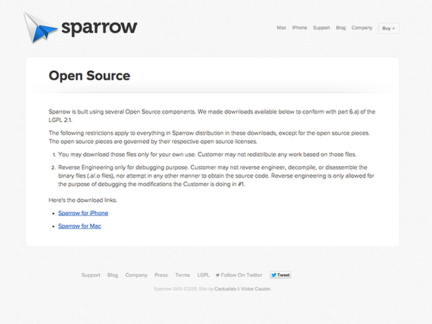Visit Blog from the top navigation
The width and height of the screenshot is (432, 324).
pyautogui.click(x=340, y=28)
